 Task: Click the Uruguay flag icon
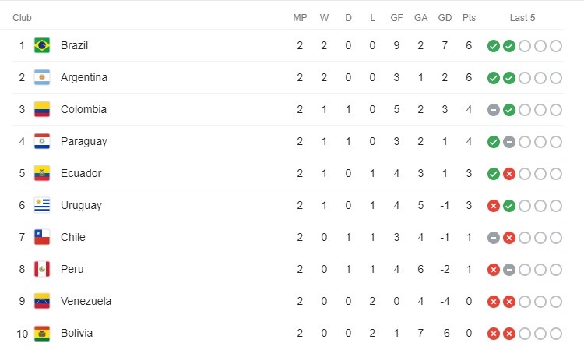point(42,205)
